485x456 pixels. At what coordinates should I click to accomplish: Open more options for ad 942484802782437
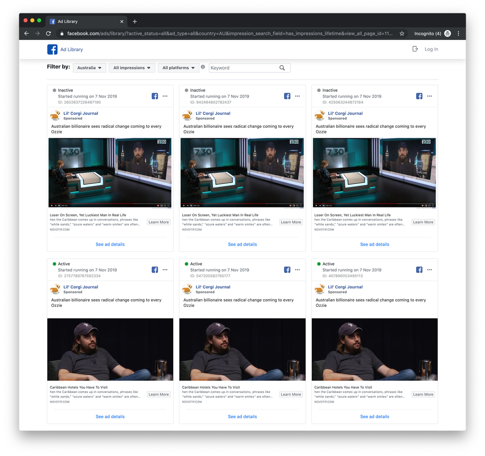[298, 96]
